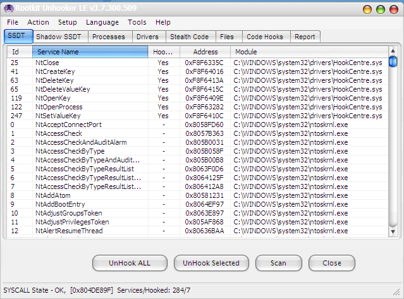Image resolution: width=404 pixels, height=299 pixels.
Task: Sort by the Module column header
Action: [309, 52]
